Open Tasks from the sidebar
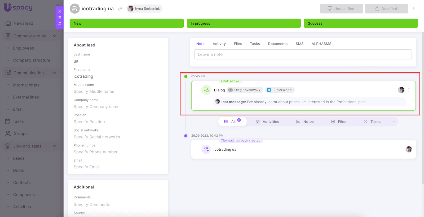The width and height of the screenshot is (424, 217). coord(18,121)
